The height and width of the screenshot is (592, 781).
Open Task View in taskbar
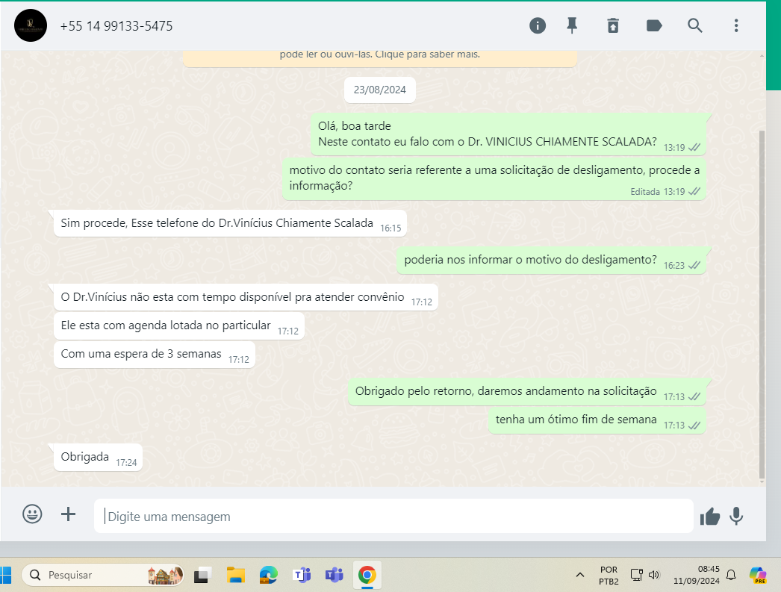point(202,575)
